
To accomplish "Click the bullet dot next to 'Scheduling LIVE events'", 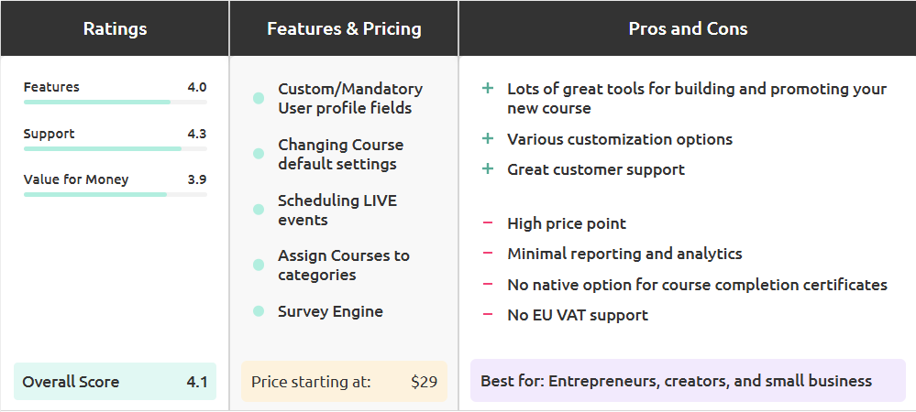I will pos(259,210).
